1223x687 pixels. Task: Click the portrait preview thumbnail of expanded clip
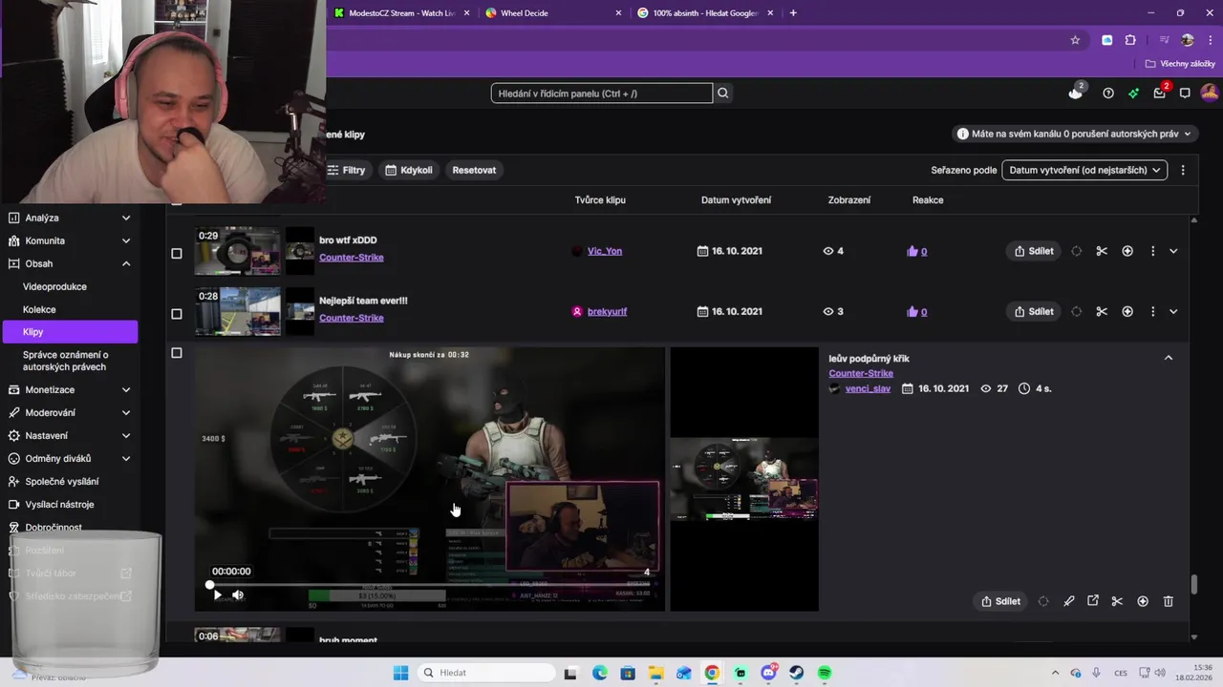(x=744, y=479)
